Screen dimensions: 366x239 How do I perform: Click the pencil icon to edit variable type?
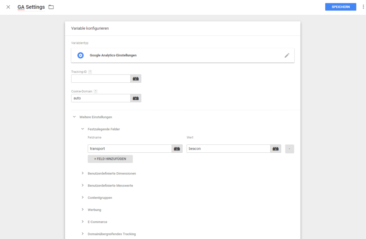point(287,55)
